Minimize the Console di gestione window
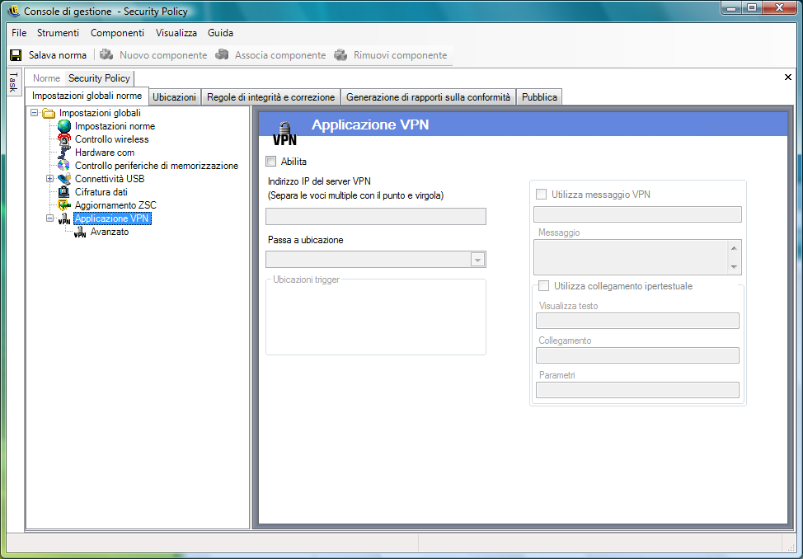The image size is (803, 559). 732,7
